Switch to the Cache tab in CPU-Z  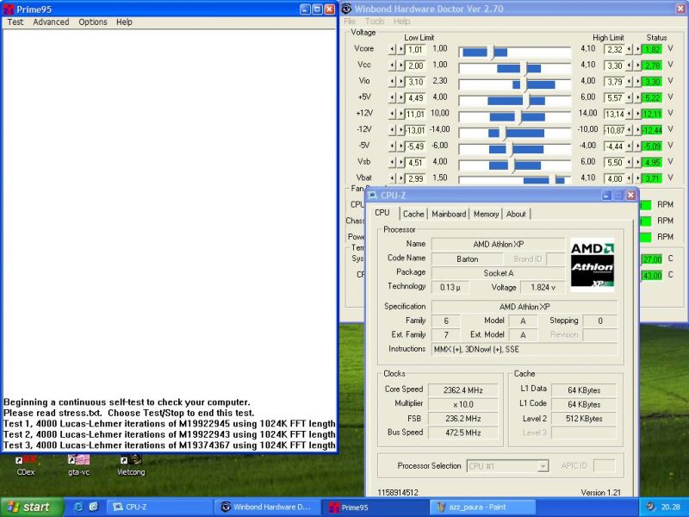tap(413, 214)
